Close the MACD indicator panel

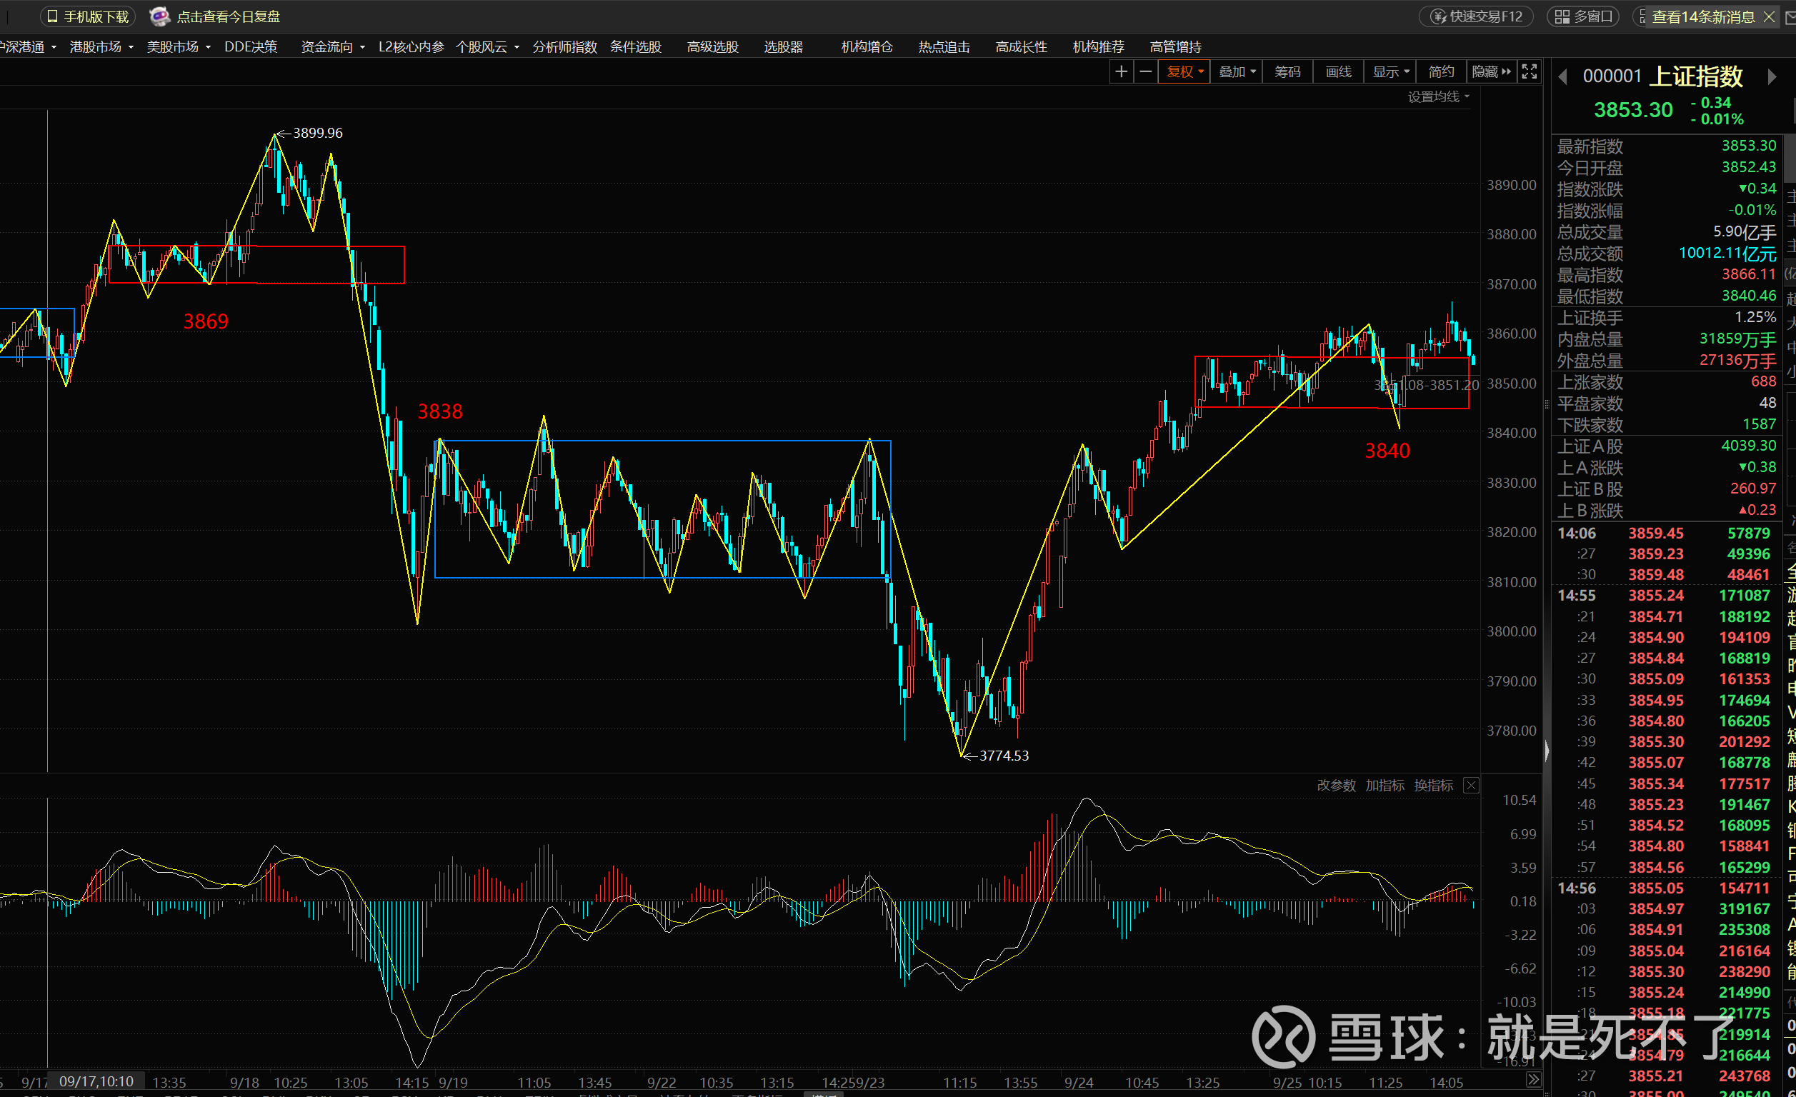tap(1471, 785)
